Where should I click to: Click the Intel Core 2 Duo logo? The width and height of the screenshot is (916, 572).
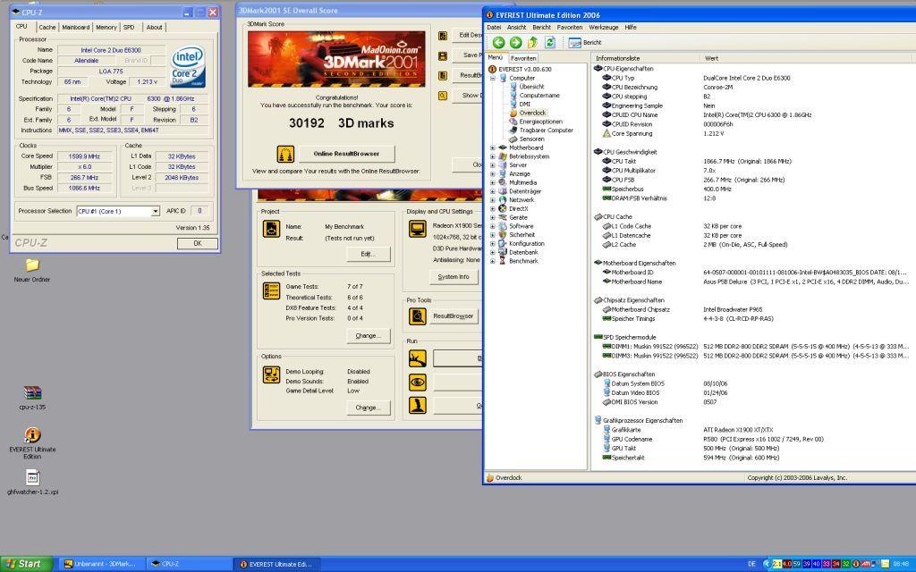click(x=188, y=66)
